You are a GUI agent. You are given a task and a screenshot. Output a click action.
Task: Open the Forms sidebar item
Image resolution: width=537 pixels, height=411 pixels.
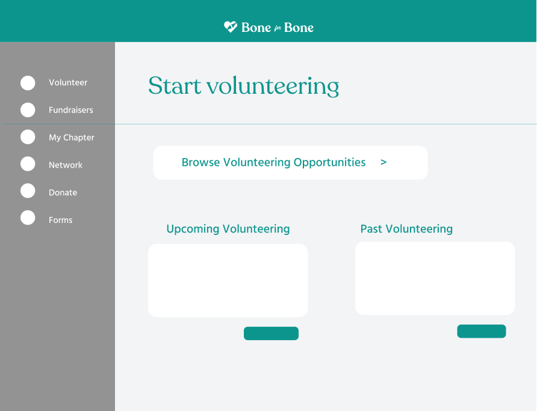60,220
